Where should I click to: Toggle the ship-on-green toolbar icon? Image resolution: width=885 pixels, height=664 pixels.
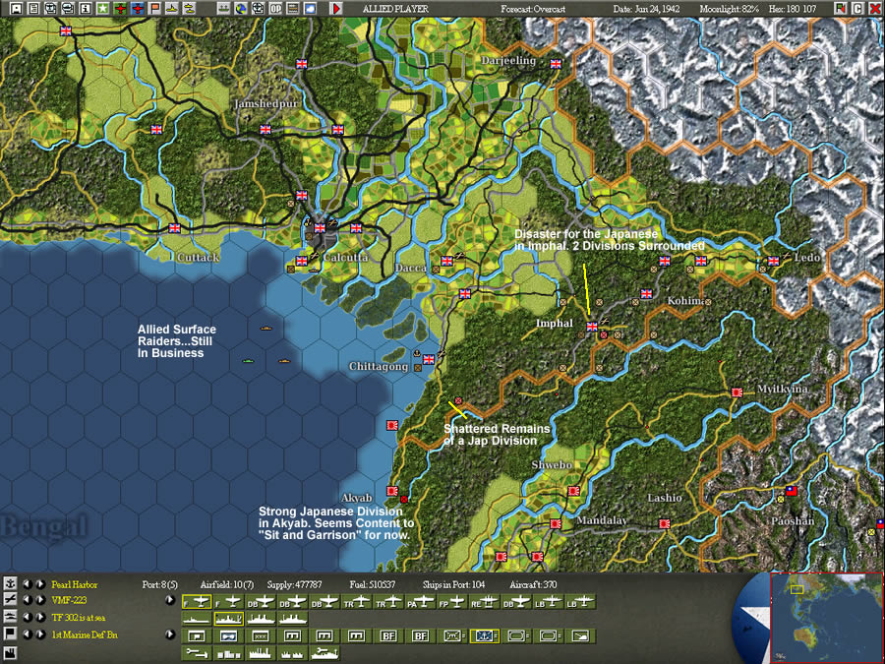point(223,9)
